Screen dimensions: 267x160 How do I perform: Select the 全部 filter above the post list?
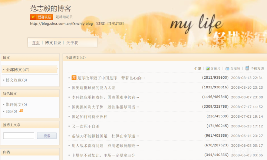(197, 69)
